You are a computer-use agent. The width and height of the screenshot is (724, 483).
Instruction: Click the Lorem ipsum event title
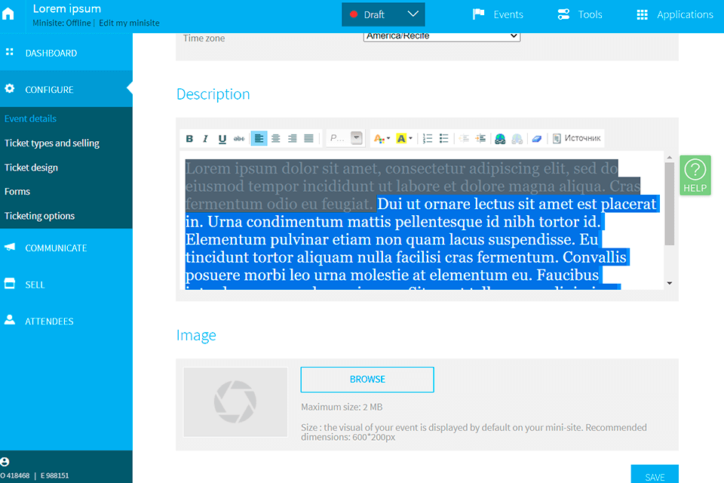click(67, 9)
